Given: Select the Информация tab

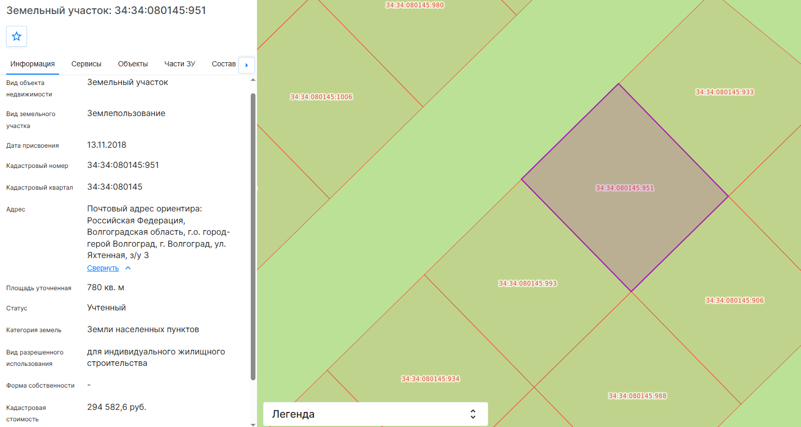Looking at the screenshot, I should point(33,64).
